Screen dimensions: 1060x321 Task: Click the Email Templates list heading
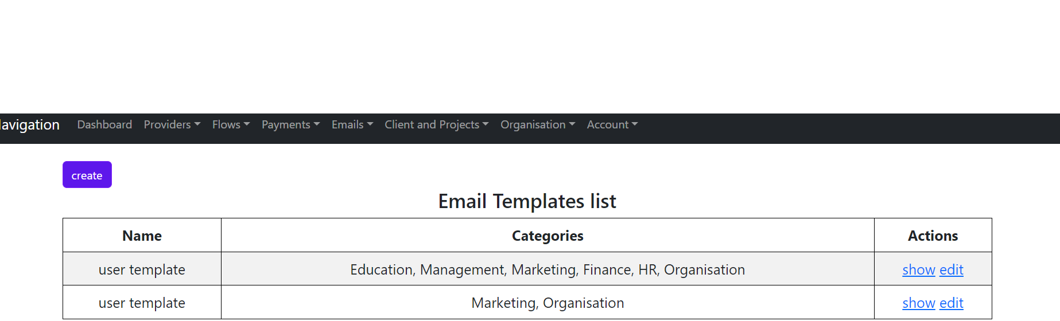click(x=527, y=201)
